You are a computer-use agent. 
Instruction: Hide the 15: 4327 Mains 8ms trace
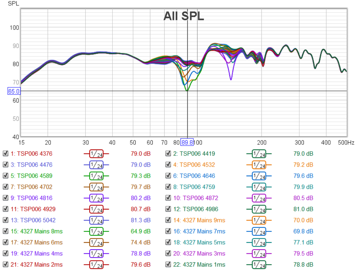[5, 231]
